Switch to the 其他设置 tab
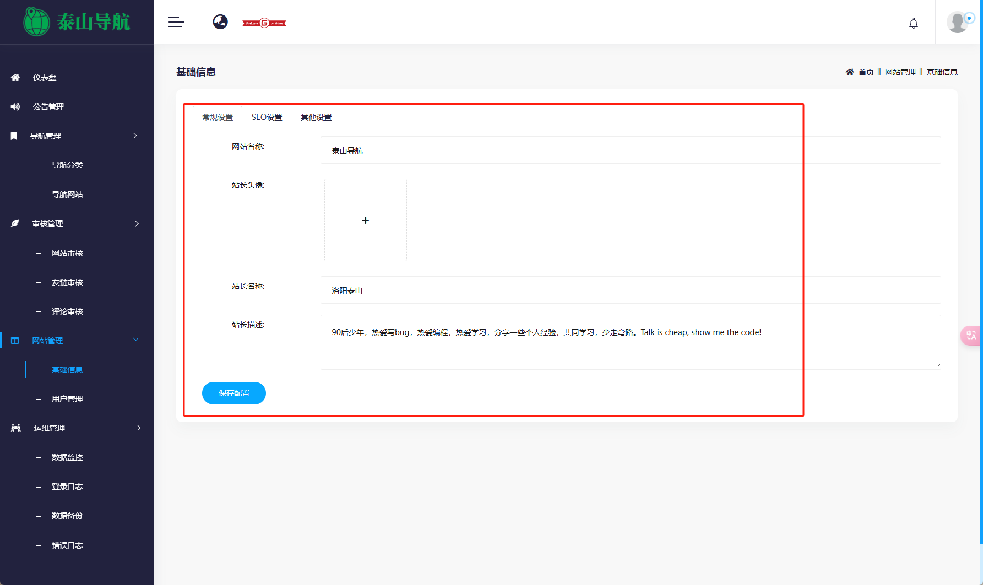 316,117
